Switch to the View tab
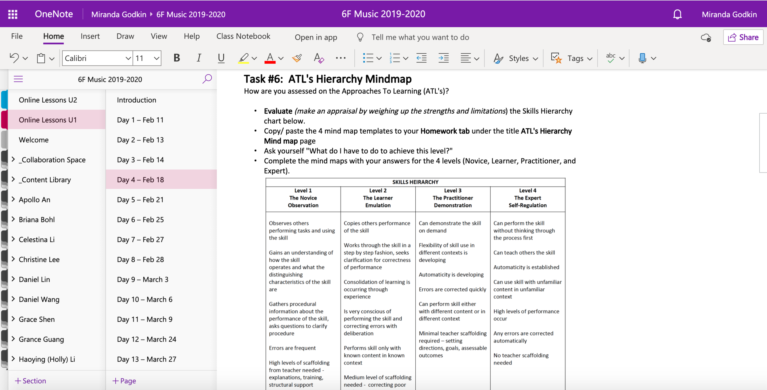 (159, 36)
